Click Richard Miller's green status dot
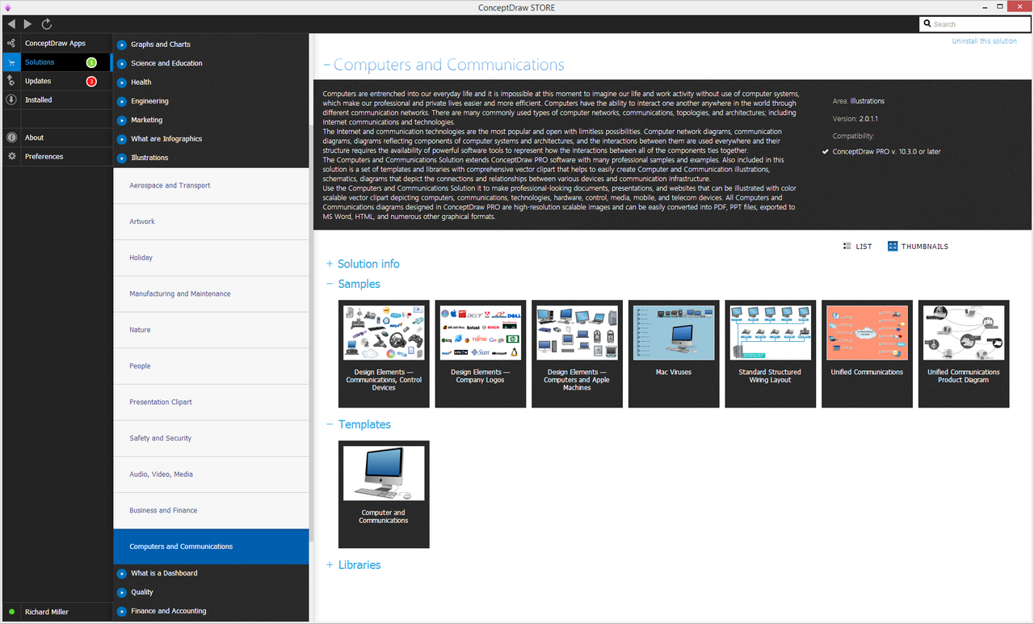 (x=11, y=612)
